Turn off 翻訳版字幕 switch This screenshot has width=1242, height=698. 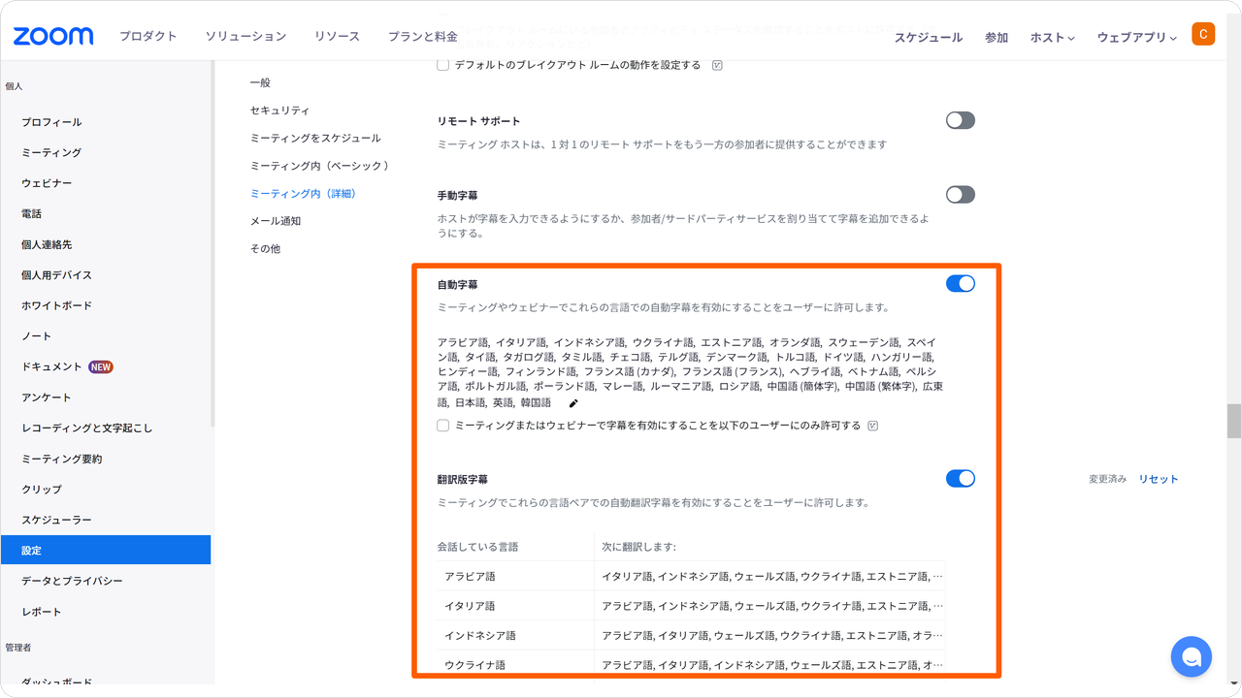961,478
